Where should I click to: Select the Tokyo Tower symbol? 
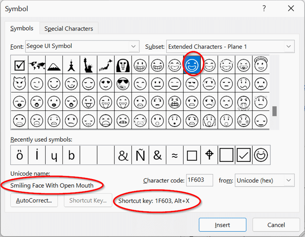pos(71,66)
